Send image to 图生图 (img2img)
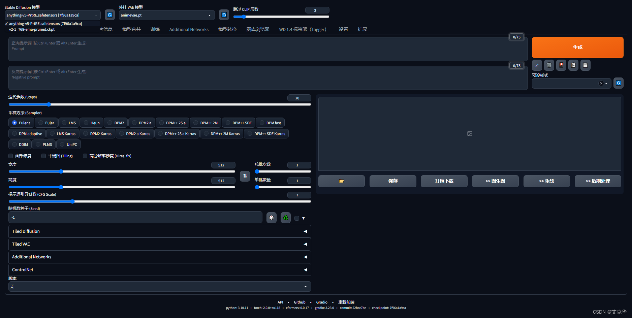 coord(495,181)
